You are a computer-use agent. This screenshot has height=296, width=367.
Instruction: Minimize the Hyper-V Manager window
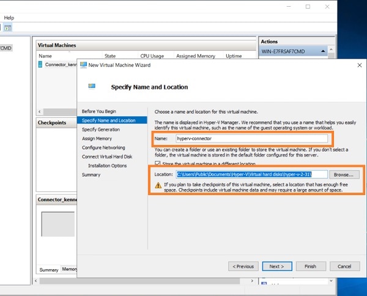289,7
